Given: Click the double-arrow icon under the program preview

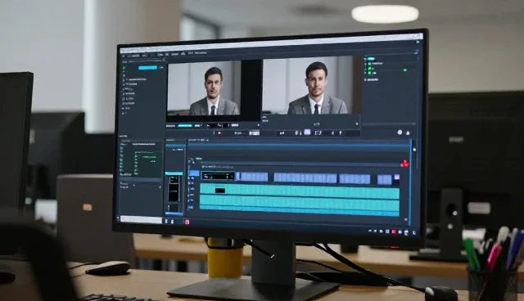Looking at the screenshot, I should (317, 124).
